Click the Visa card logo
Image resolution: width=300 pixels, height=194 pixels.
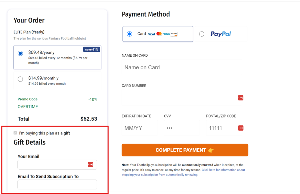(x=151, y=34)
